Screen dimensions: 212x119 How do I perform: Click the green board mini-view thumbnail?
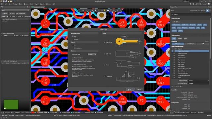(11, 104)
